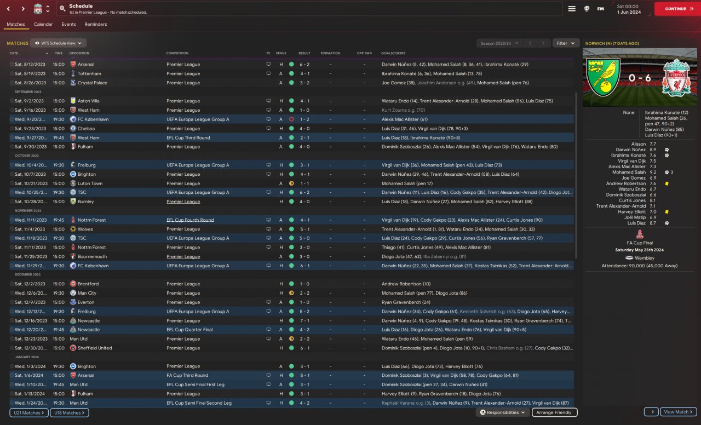This screenshot has height=425, width=701.
Task: Click the up chevron beside the Liverpool badge
Action: (x=48, y=7)
